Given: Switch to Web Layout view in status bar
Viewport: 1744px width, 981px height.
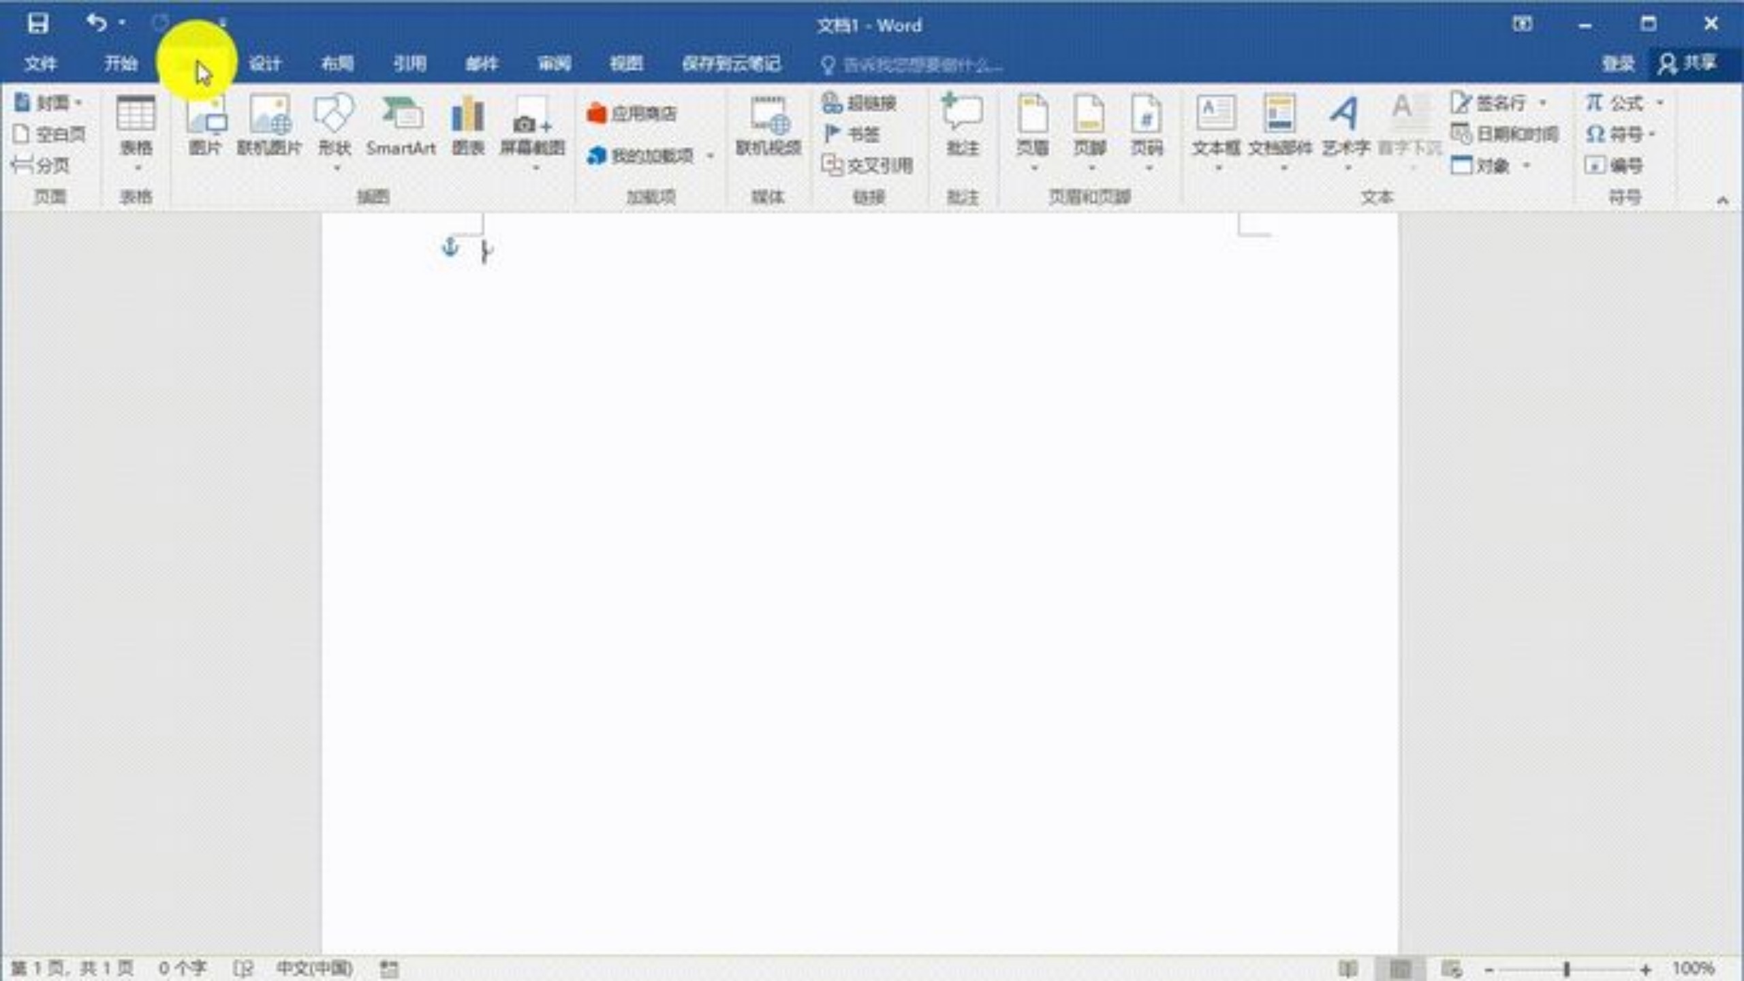Looking at the screenshot, I should pyautogui.click(x=1451, y=968).
